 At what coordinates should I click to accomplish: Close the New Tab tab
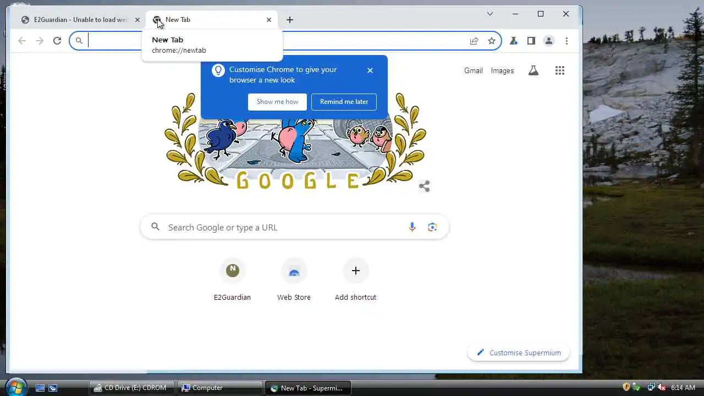coord(269,20)
